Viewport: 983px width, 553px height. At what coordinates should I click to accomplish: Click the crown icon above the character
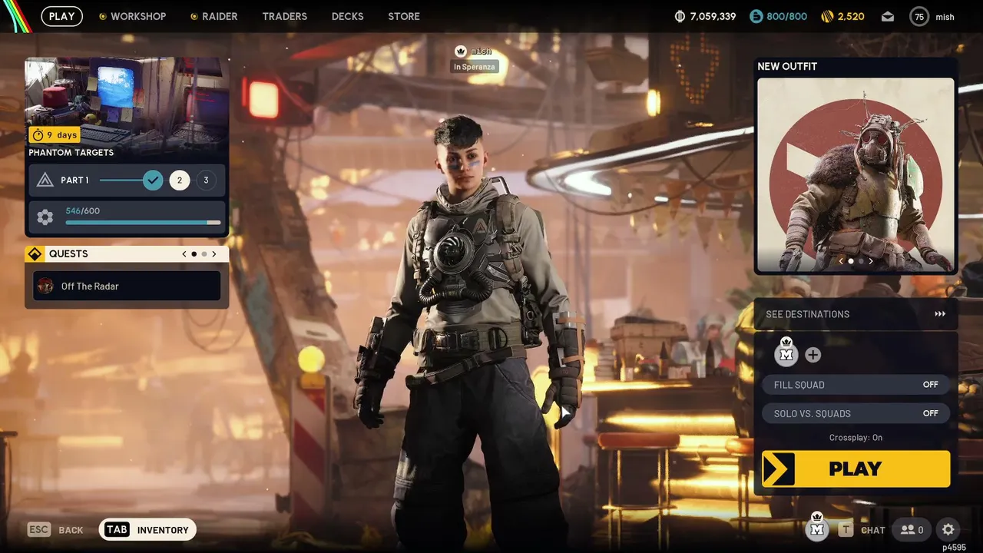(460, 51)
